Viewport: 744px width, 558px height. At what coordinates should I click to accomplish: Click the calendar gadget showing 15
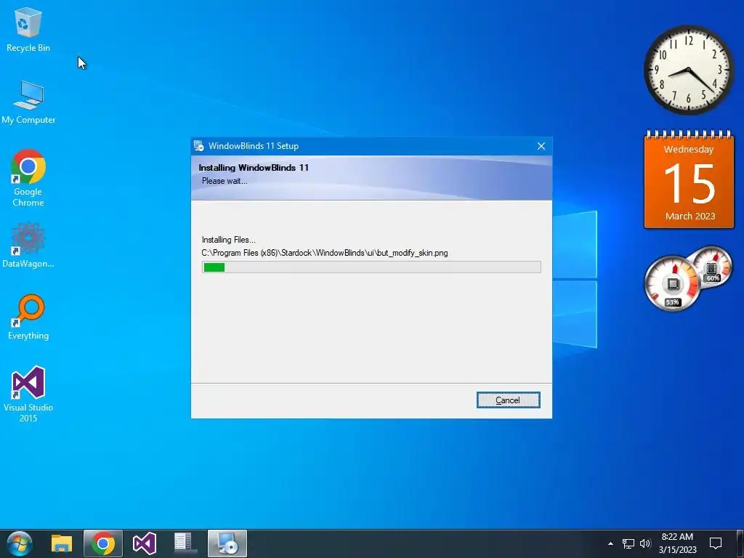[689, 179]
